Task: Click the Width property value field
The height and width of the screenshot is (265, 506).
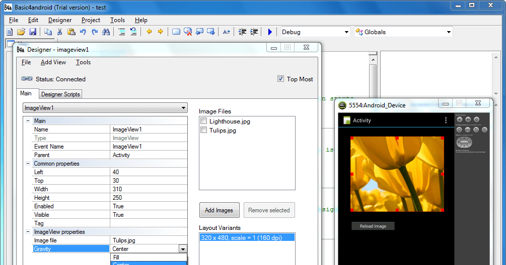Action: (149, 189)
